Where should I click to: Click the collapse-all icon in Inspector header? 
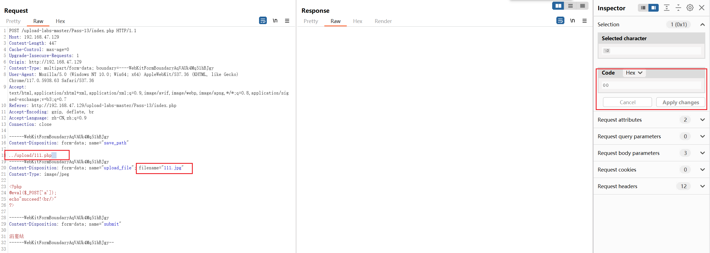[678, 8]
